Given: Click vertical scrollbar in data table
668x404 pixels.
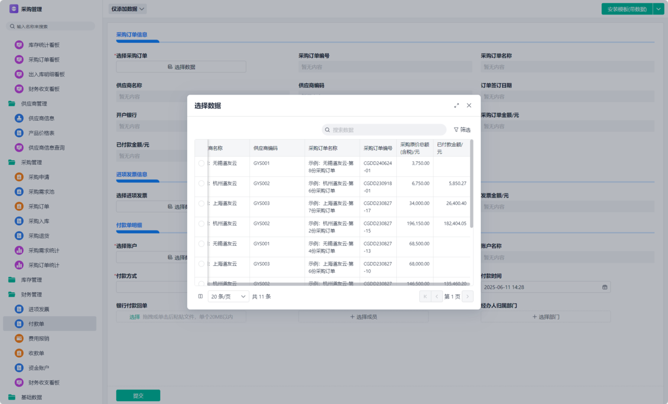Looking at the screenshot, I should point(471,184).
